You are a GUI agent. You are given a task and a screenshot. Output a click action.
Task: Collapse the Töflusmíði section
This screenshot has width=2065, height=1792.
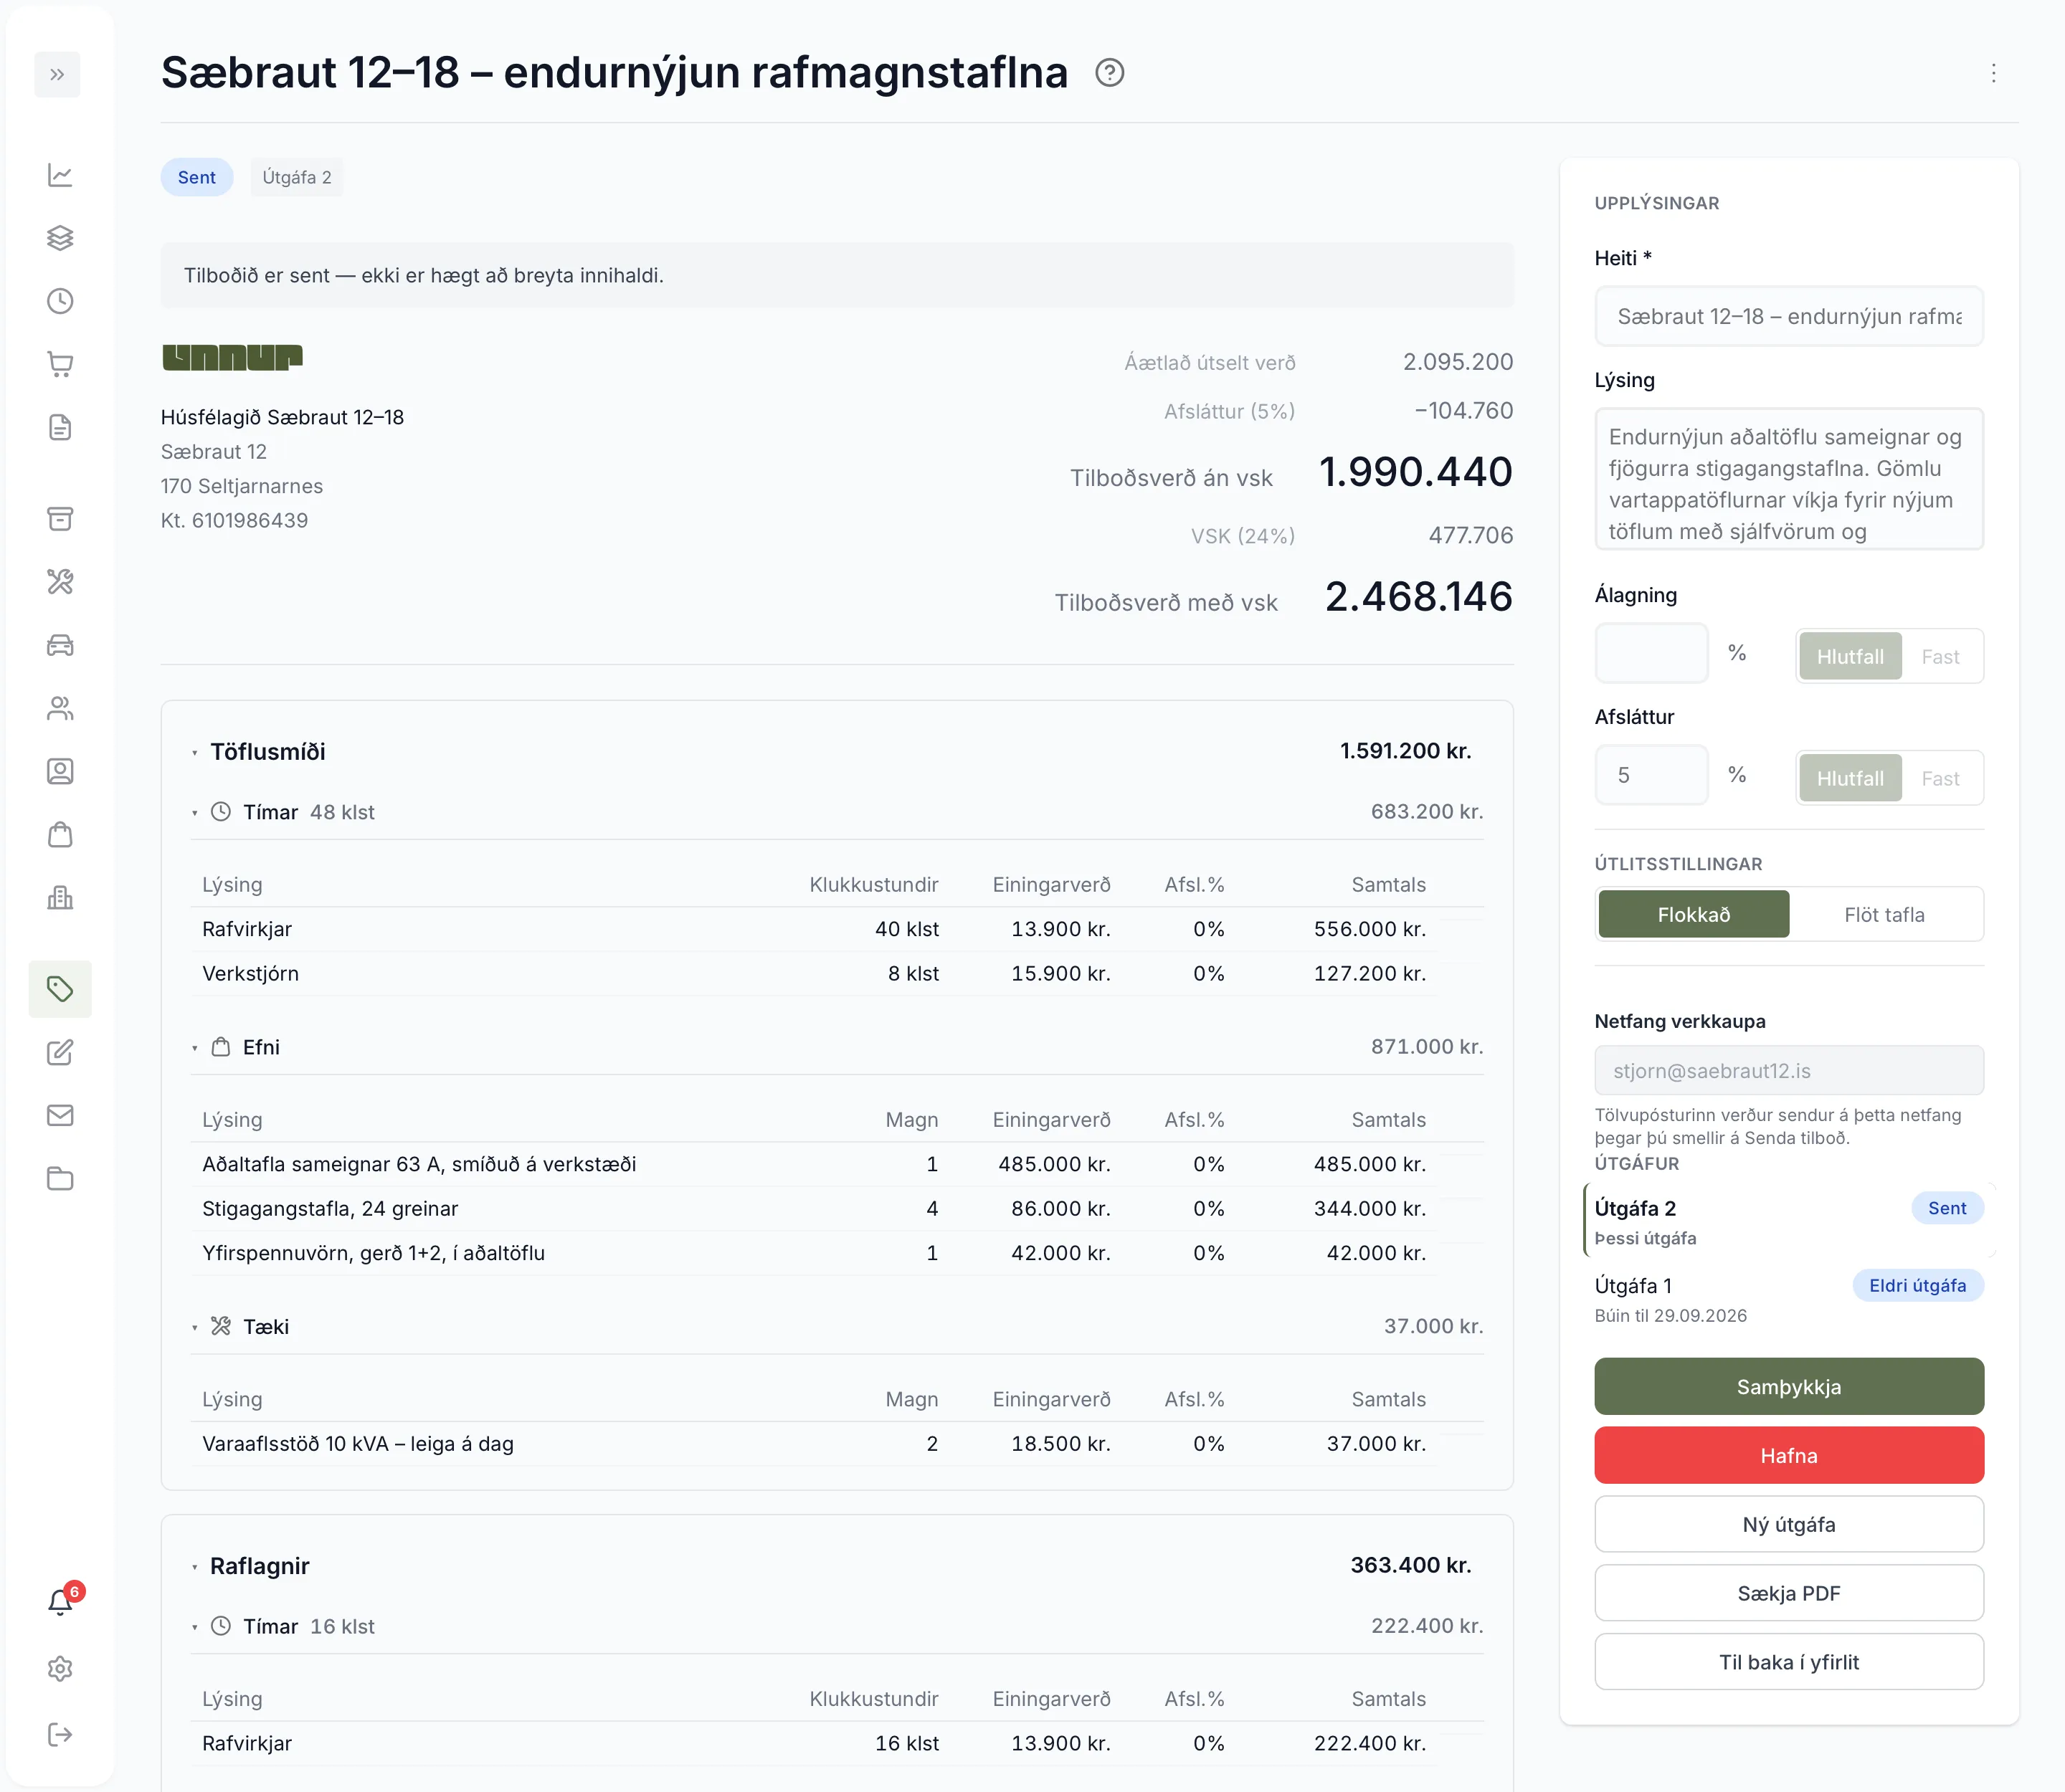[194, 752]
